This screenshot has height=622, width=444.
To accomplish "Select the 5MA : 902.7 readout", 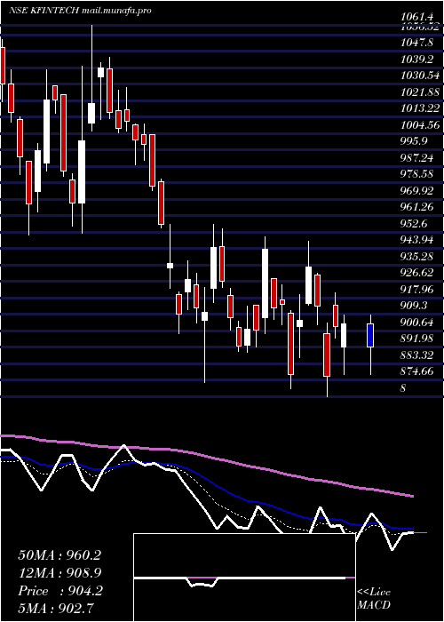I will click(55, 608).
